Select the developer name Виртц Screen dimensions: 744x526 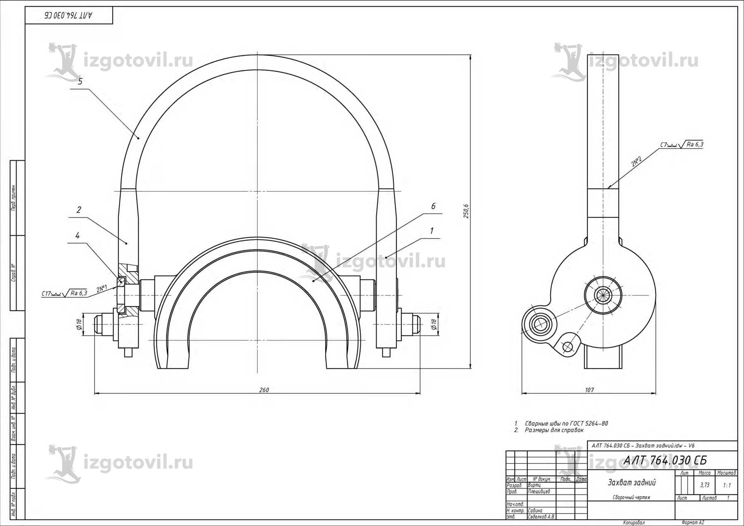coord(534,486)
